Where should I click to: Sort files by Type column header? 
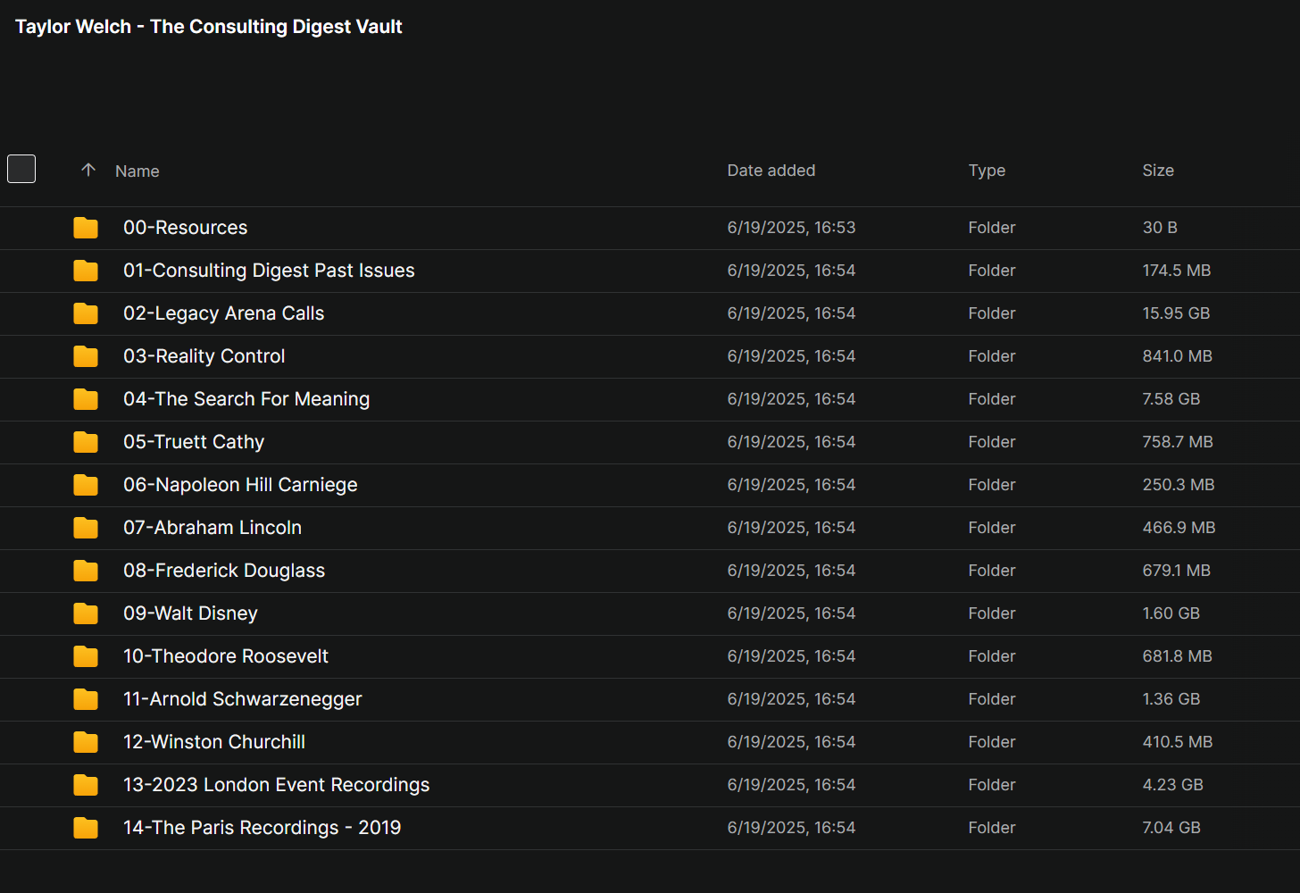[987, 171]
